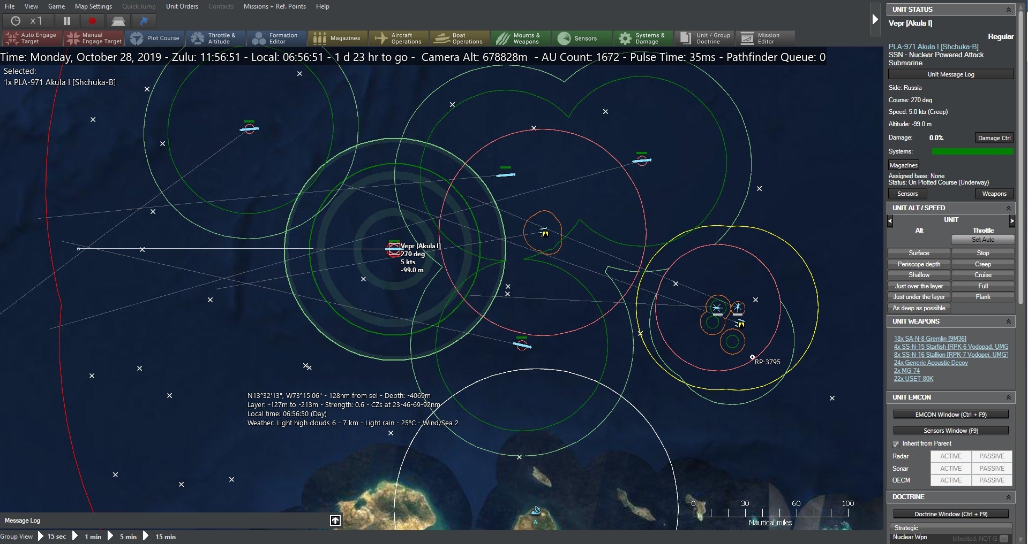Open Aircraft Operations
Viewport: 1028px width, 544px height.
tap(398, 38)
